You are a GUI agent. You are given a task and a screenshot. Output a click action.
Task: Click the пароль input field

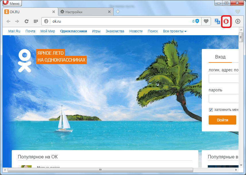coord(224,99)
